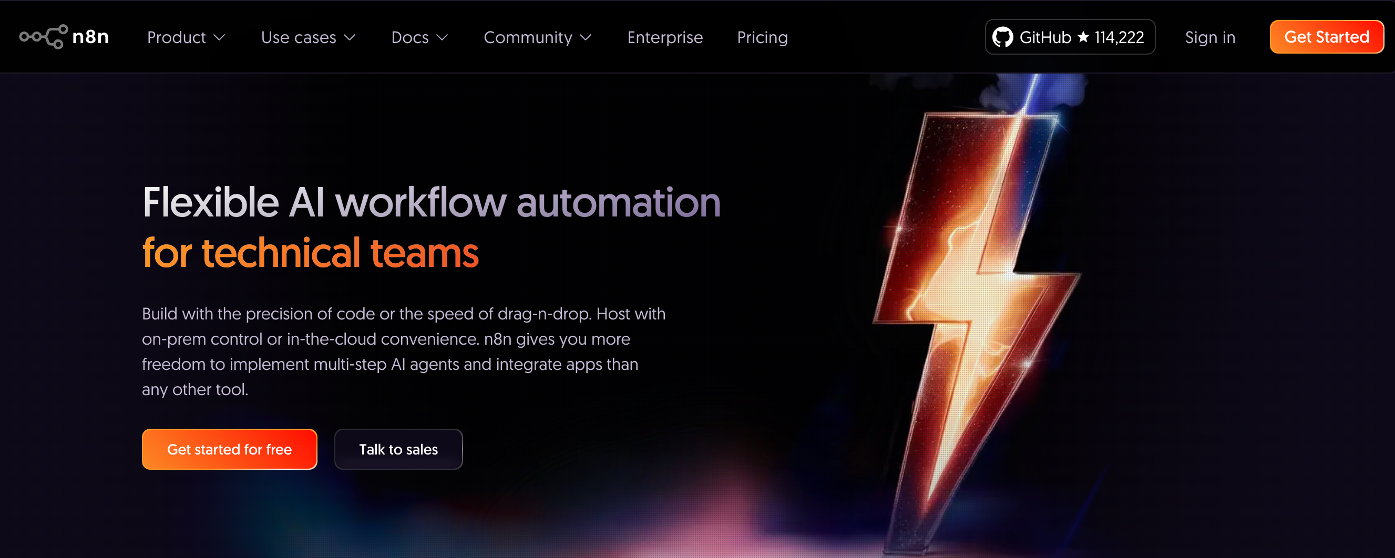The height and width of the screenshot is (558, 1395).
Task: Expand the Product dropdown chevron
Action: pyautogui.click(x=219, y=38)
